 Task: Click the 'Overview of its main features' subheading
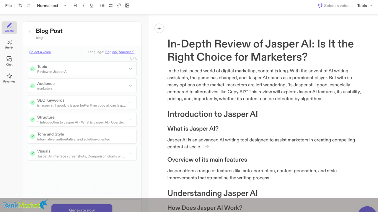207,160
